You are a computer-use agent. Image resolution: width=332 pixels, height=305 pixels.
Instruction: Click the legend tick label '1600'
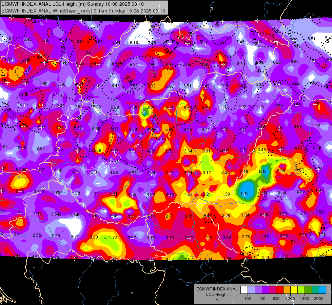305,299
